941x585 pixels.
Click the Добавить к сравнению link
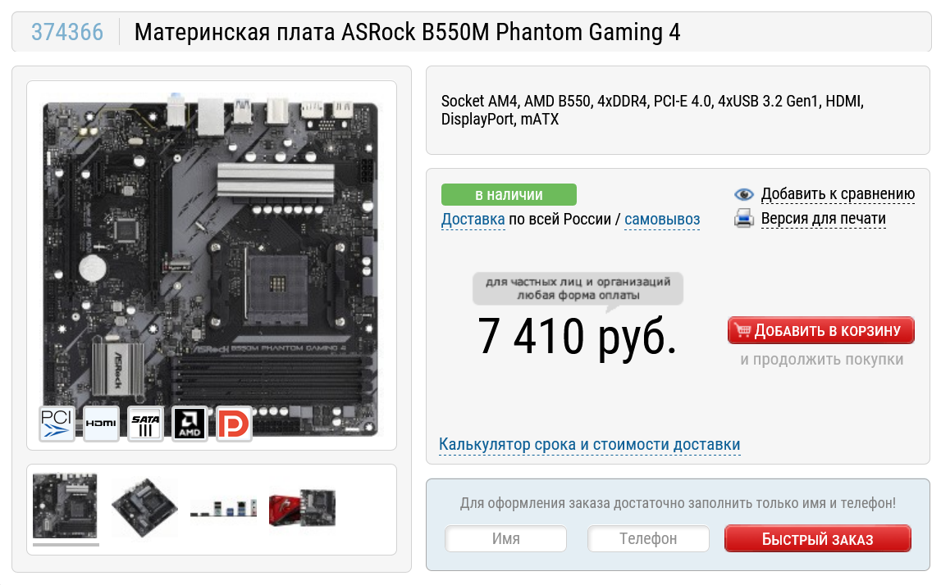[x=838, y=194]
